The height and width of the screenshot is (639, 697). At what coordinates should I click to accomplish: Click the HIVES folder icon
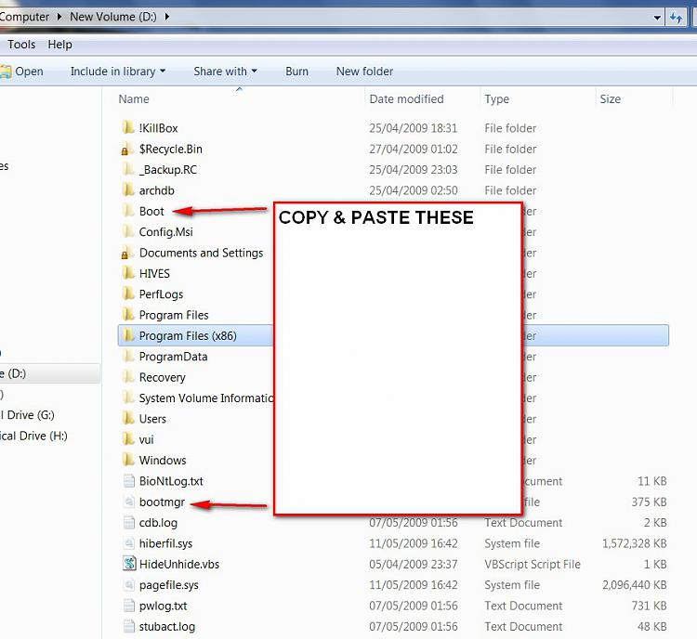coord(128,273)
